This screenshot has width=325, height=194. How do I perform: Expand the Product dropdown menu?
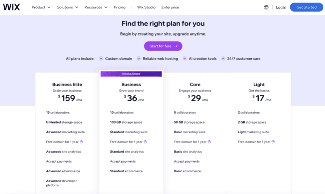tap(41, 7)
